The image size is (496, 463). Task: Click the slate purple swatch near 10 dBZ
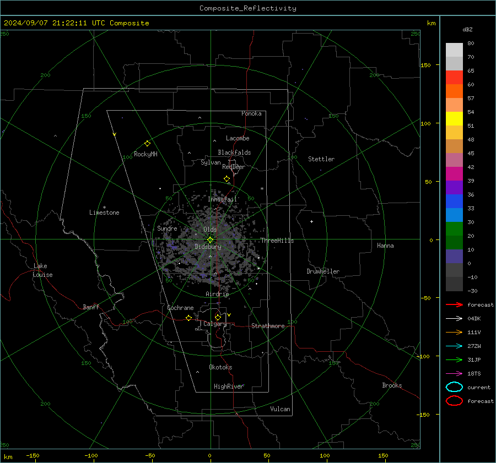pyautogui.click(x=454, y=257)
